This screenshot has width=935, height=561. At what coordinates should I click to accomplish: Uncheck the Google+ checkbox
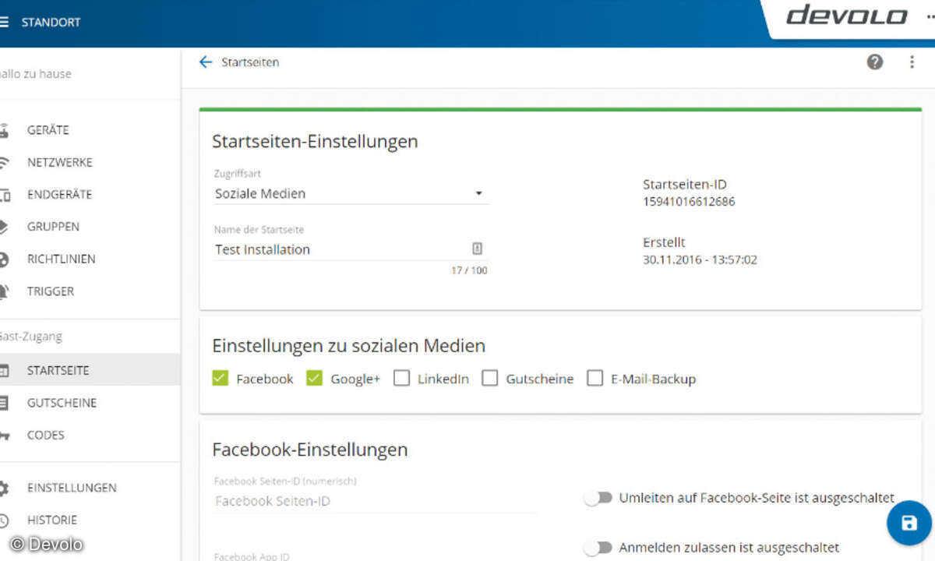click(x=314, y=379)
